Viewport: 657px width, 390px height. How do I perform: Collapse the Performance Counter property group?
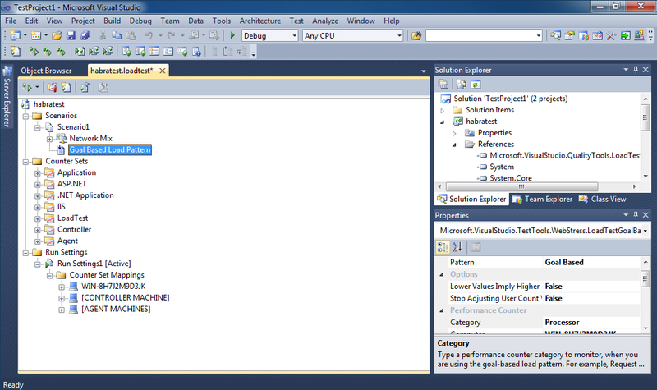pos(442,310)
